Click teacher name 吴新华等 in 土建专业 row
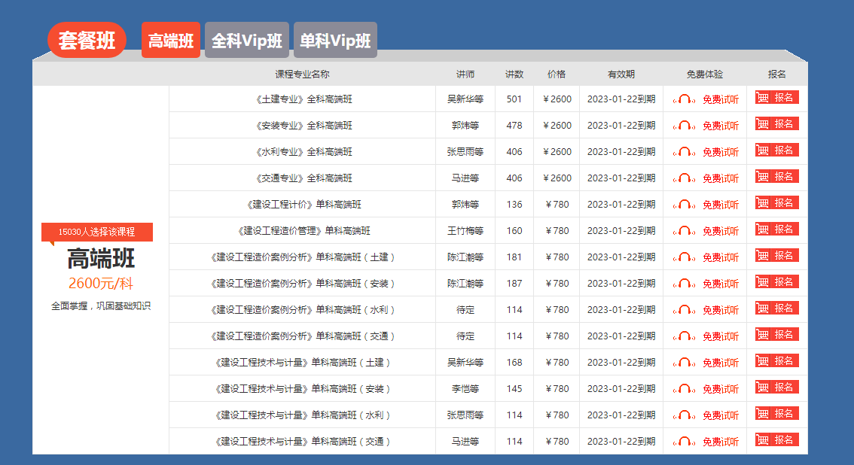 [x=465, y=99]
